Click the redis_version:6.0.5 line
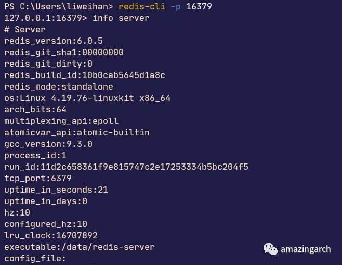This screenshot has width=342, height=265. pyautogui.click(x=54, y=41)
